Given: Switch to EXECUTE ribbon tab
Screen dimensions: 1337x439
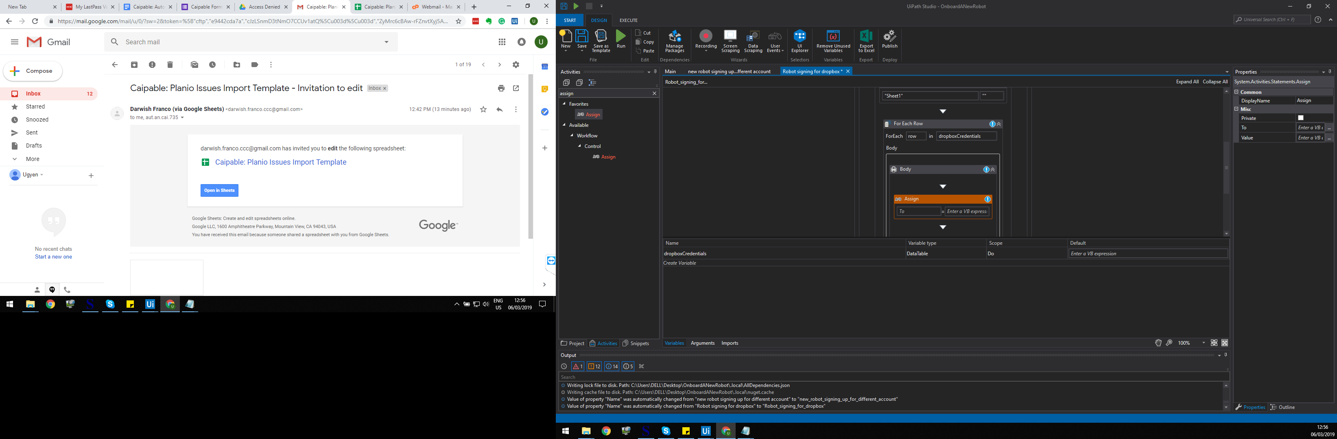Looking at the screenshot, I should point(629,20).
